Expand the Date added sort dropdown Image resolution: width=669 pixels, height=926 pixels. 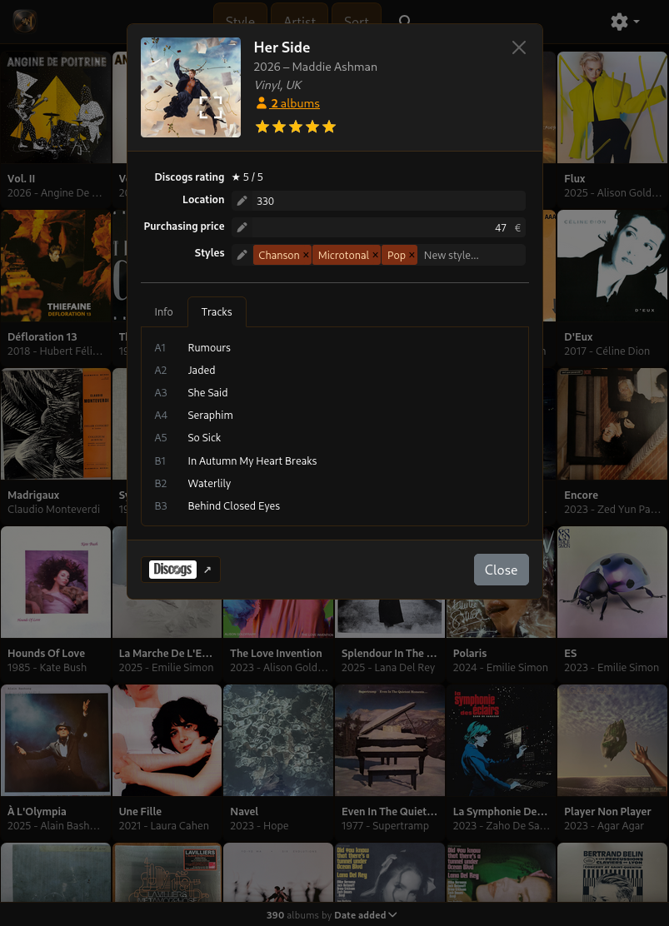click(365, 915)
